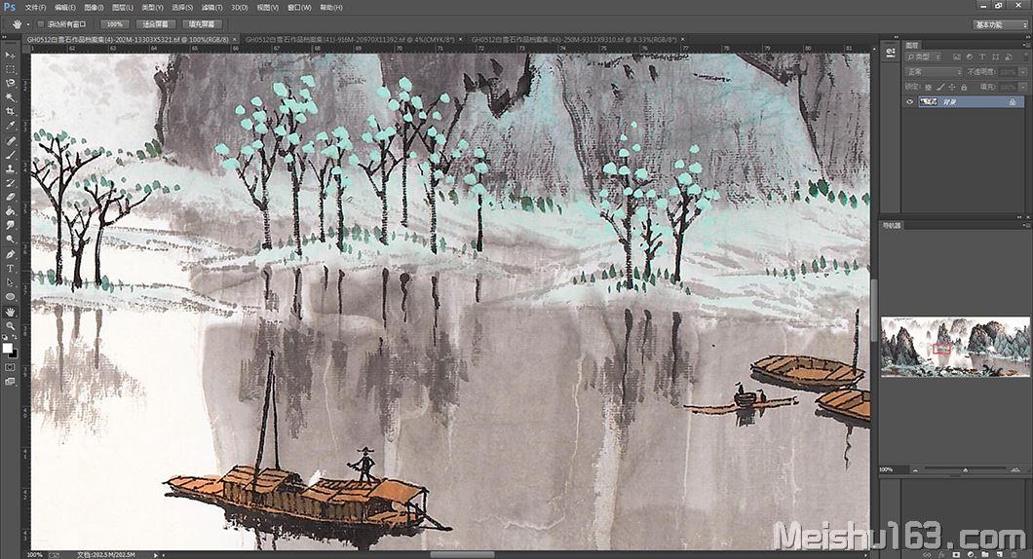Image resolution: width=1033 pixels, height=559 pixels.
Task: Select the background layer thumbnail
Action: [x=928, y=102]
